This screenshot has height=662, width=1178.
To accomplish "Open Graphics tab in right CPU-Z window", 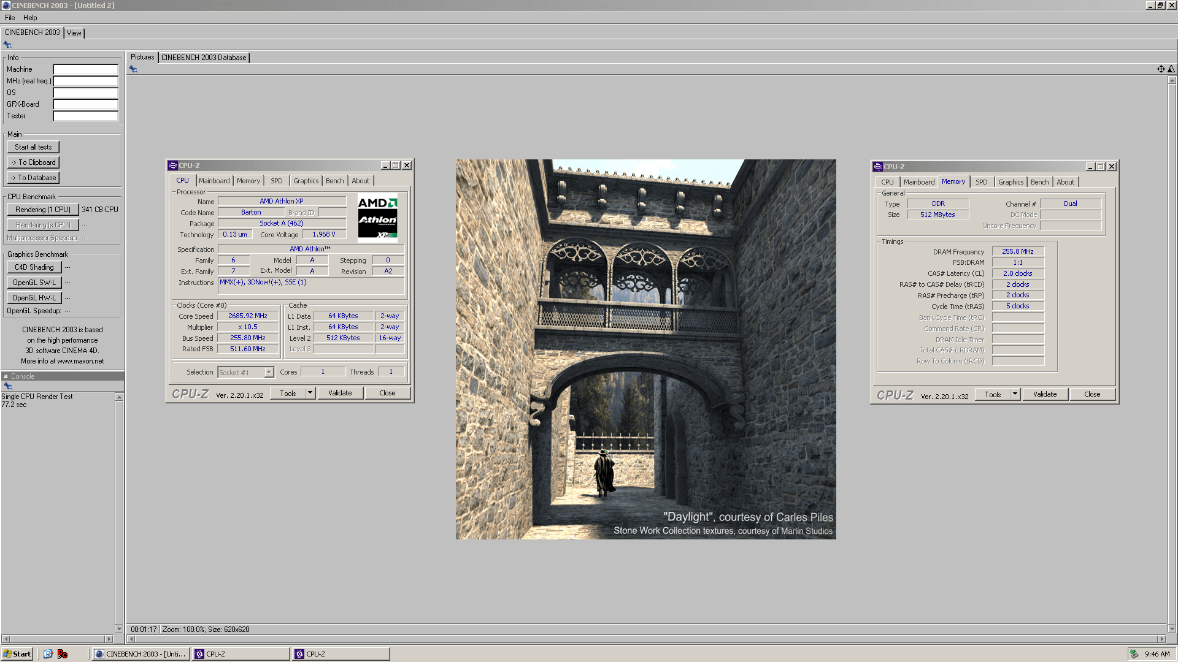I will [1011, 182].
